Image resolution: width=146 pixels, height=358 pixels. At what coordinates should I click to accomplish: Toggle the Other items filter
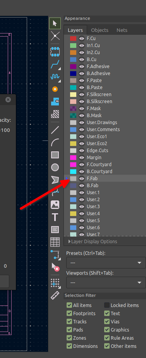107,346
